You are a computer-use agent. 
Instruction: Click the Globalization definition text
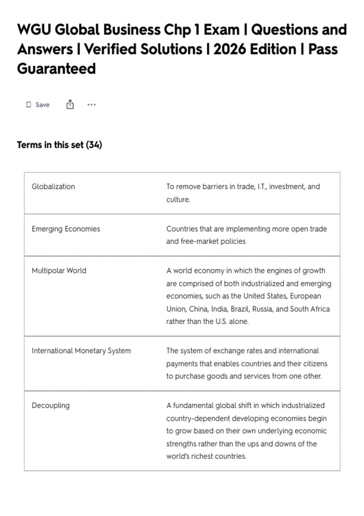[x=243, y=193]
